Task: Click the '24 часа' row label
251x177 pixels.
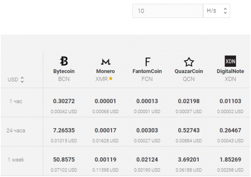Action: [16, 131]
